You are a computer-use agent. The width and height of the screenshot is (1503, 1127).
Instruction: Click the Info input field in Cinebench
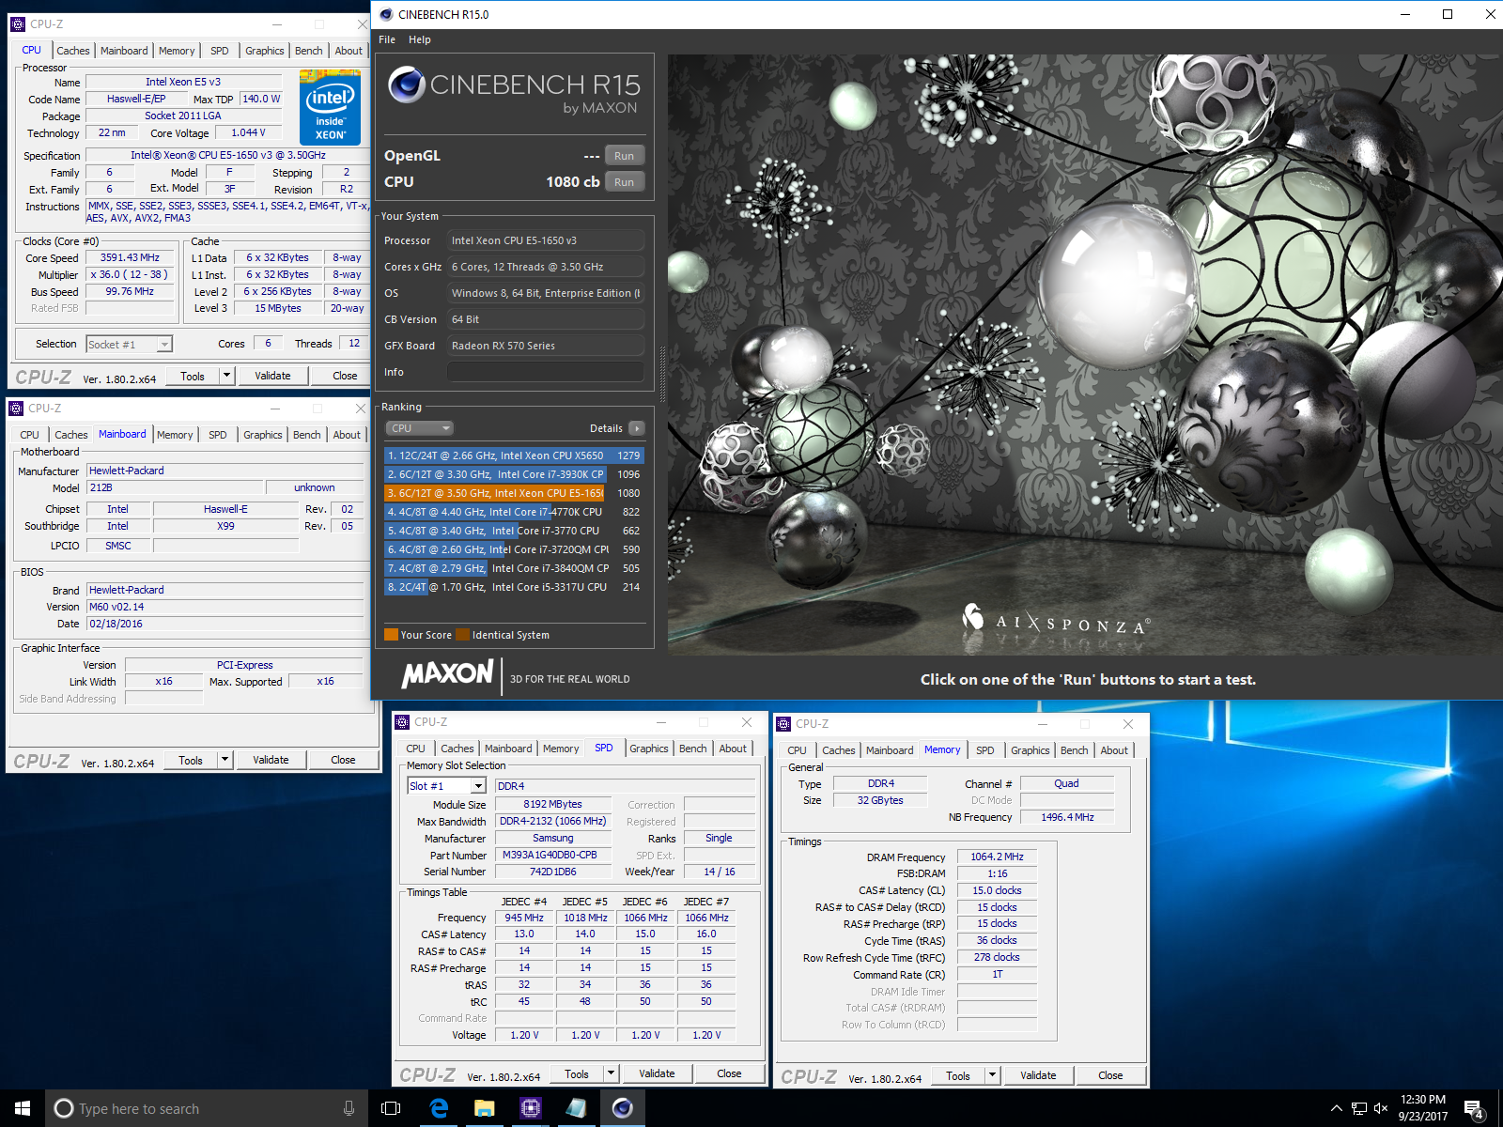coord(546,372)
